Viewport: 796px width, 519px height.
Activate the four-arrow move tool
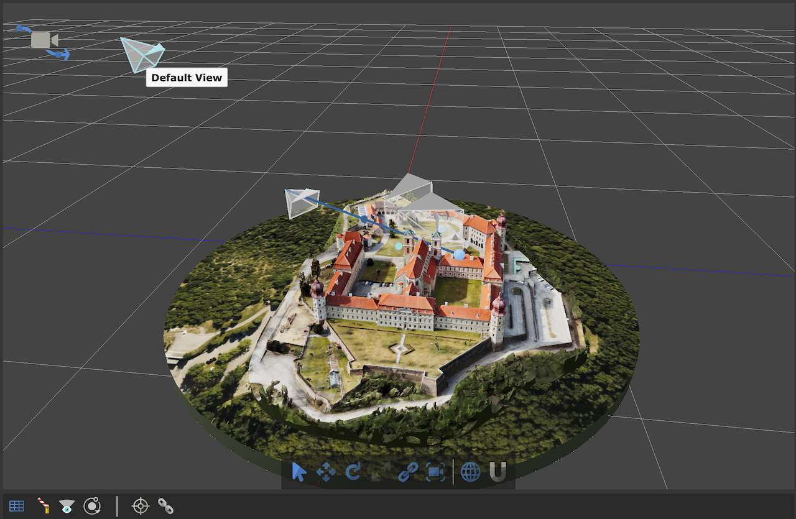326,472
